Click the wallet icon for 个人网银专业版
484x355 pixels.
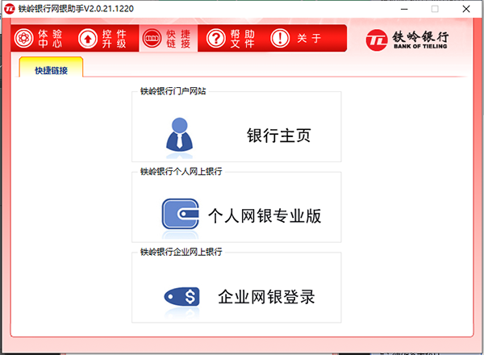180,214
